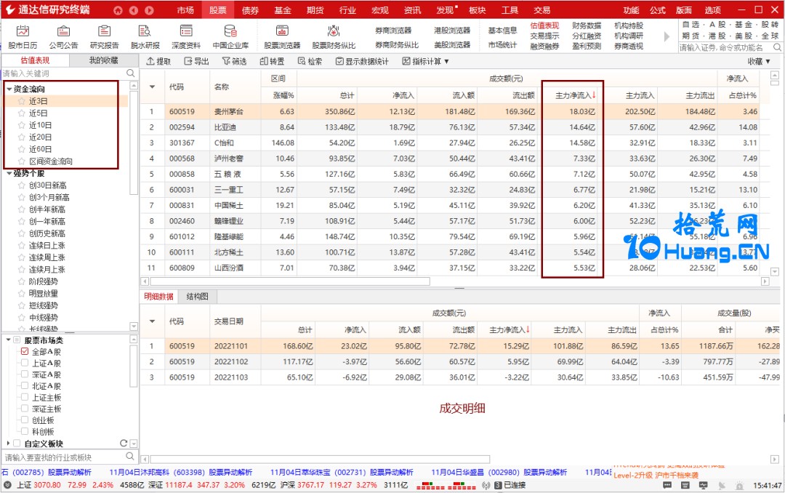The height and width of the screenshot is (493, 785).
Task: Open the detail table's column menu arrow
Action: pos(152,321)
